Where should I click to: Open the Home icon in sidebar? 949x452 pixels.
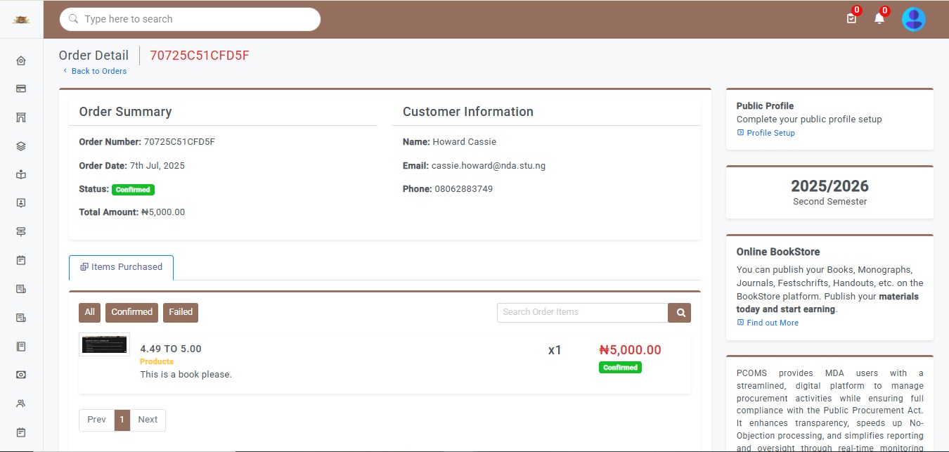tap(21, 60)
